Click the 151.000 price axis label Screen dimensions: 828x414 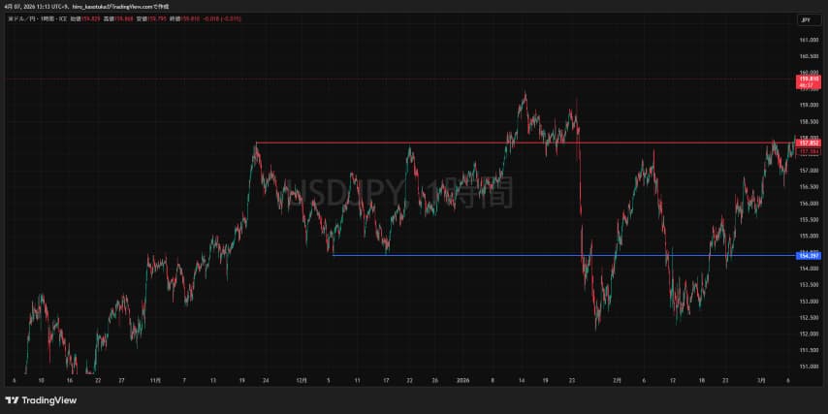[x=809, y=366]
